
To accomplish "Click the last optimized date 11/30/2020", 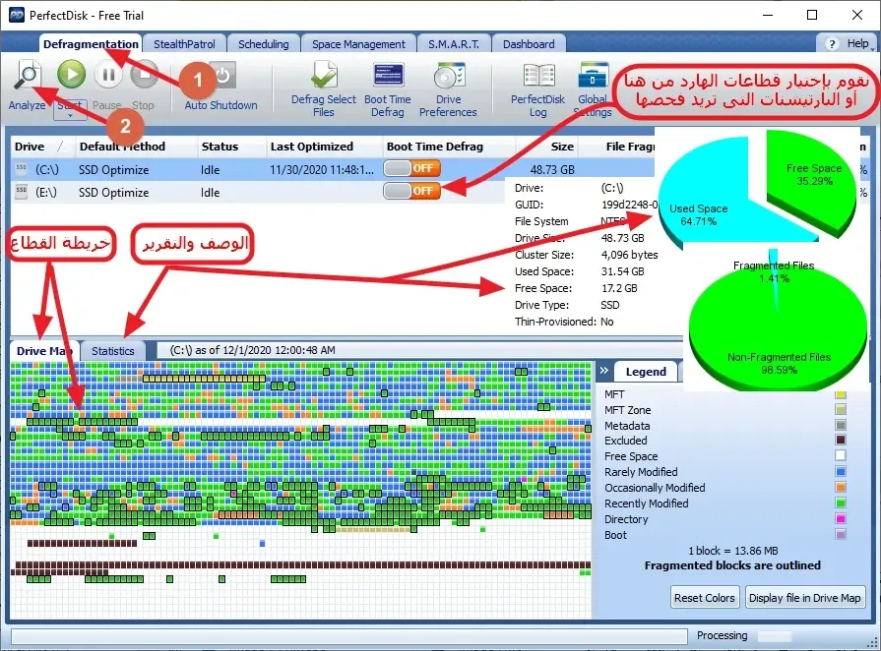I will (x=321, y=169).
